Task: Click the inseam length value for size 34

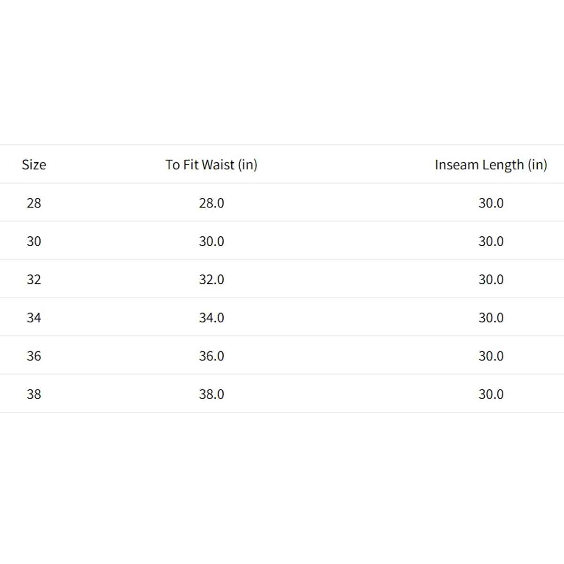Action: pos(491,318)
